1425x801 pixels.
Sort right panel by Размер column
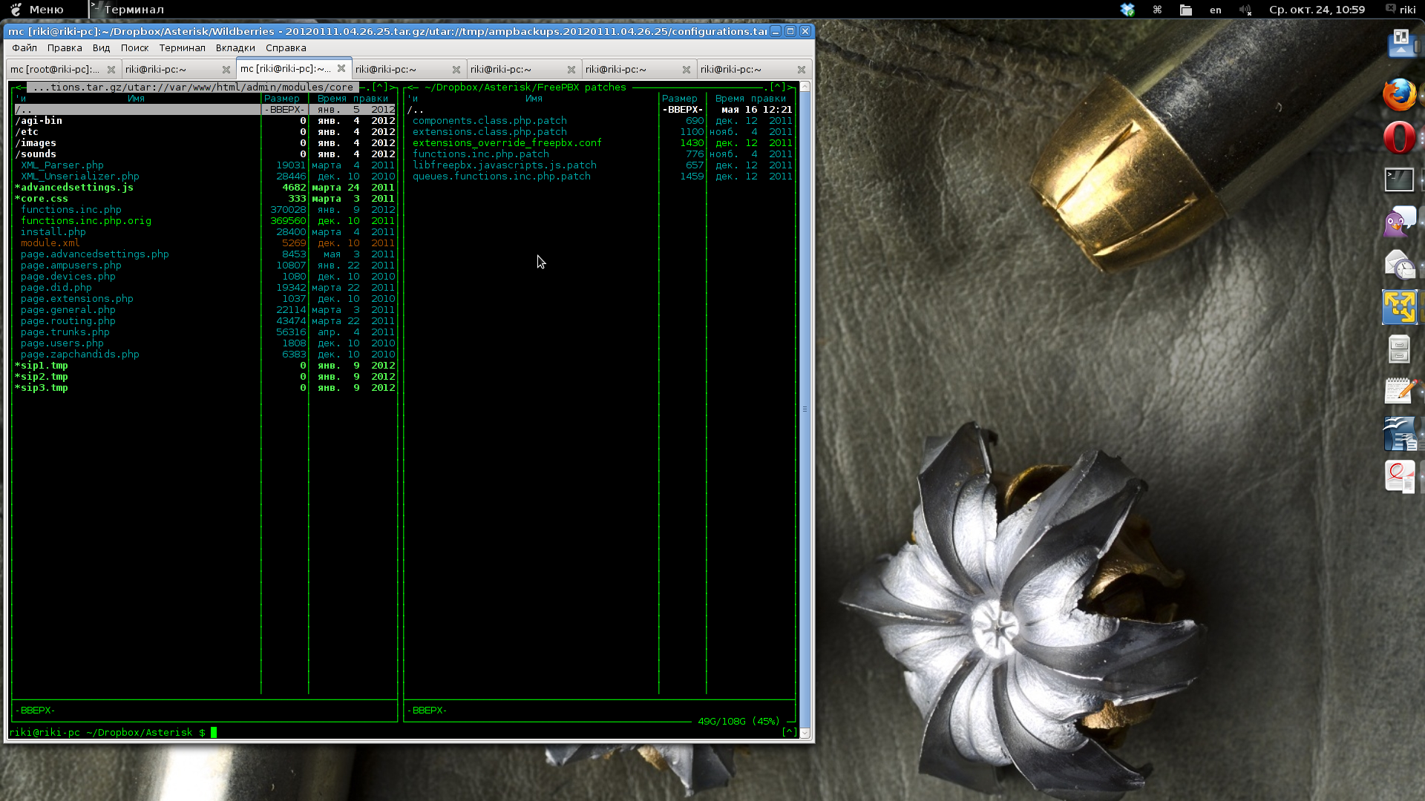[x=680, y=98]
